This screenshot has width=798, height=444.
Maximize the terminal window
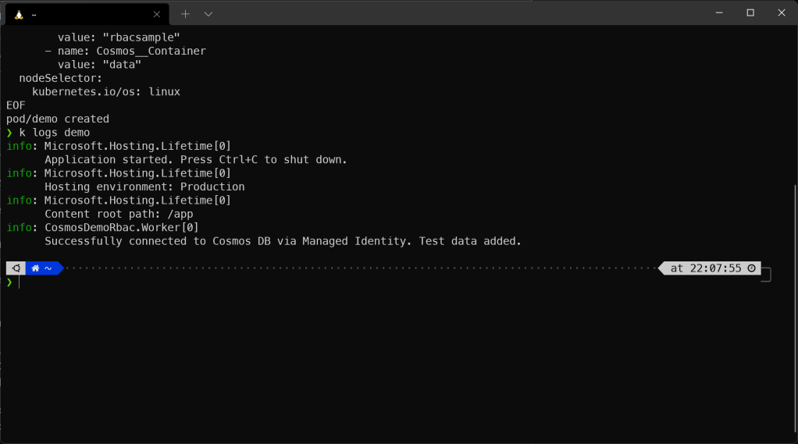coord(750,12)
